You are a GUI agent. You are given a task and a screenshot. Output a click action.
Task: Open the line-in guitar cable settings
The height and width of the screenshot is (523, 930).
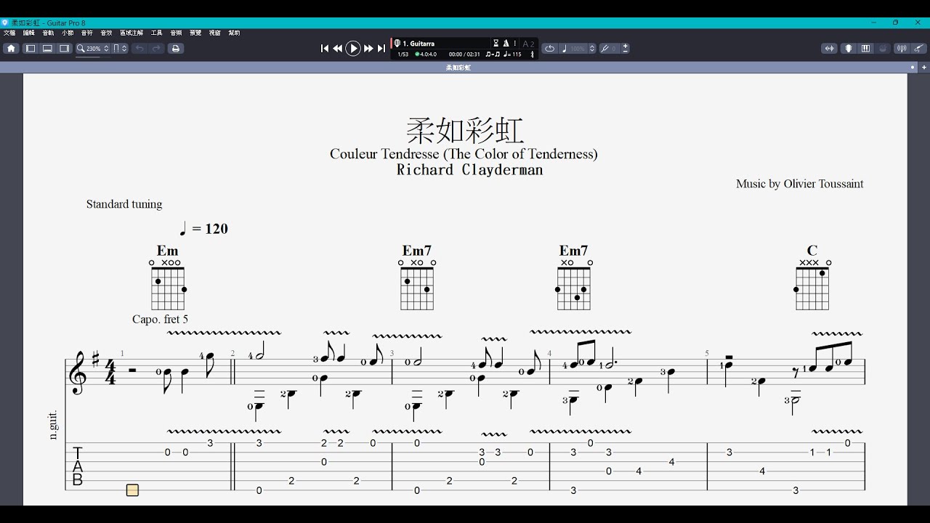pyautogui.click(x=919, y=49)
